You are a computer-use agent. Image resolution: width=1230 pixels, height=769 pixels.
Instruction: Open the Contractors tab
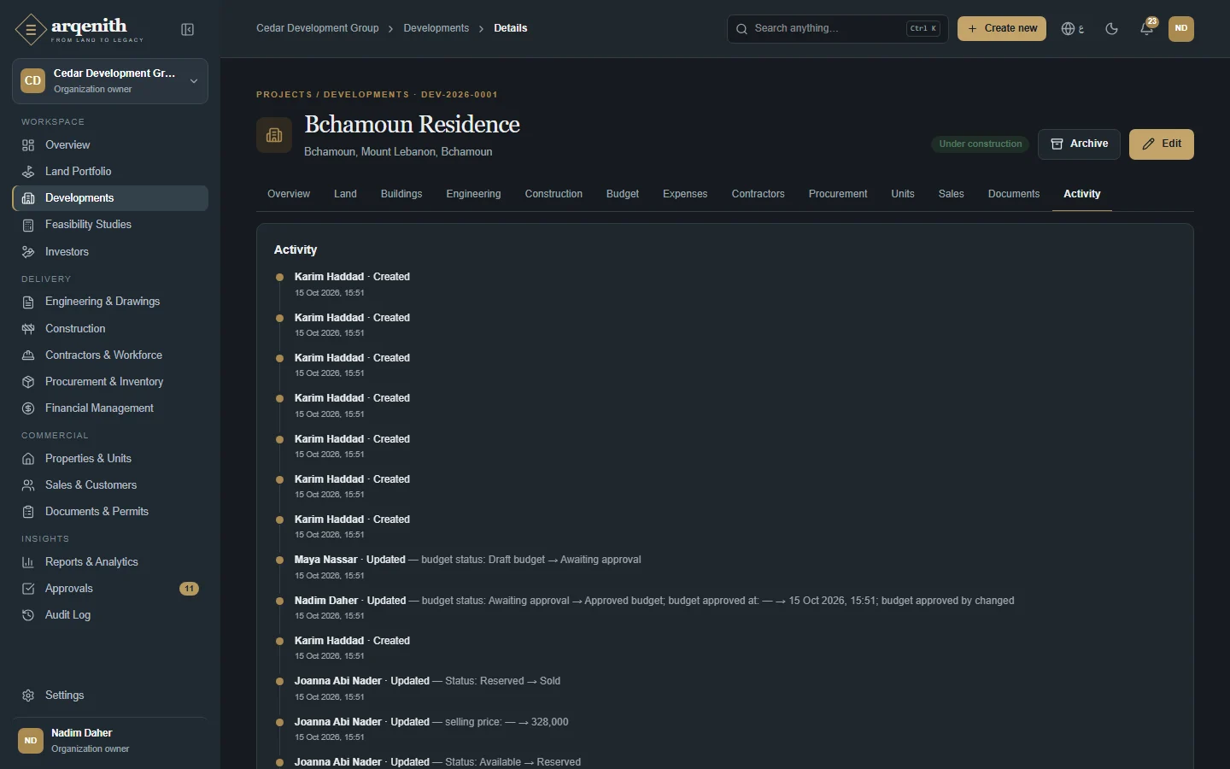click(x=758, y=194)
